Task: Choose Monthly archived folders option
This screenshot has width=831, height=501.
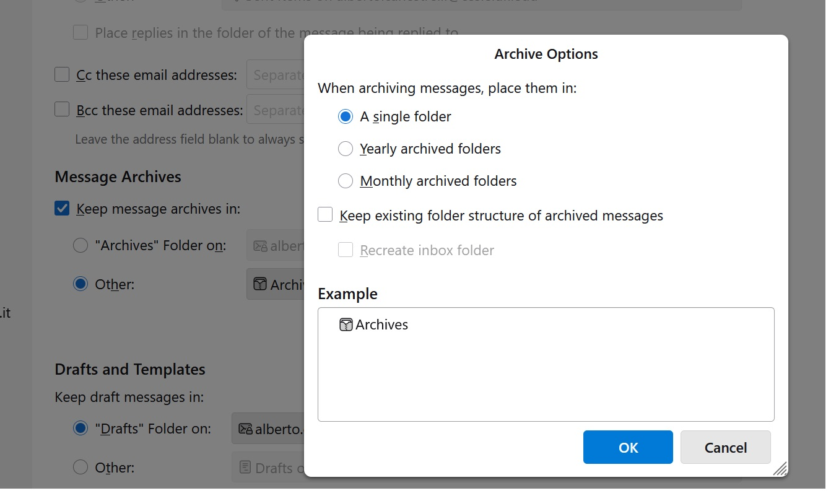Action: pyautogui.click(x=346, y=181)
